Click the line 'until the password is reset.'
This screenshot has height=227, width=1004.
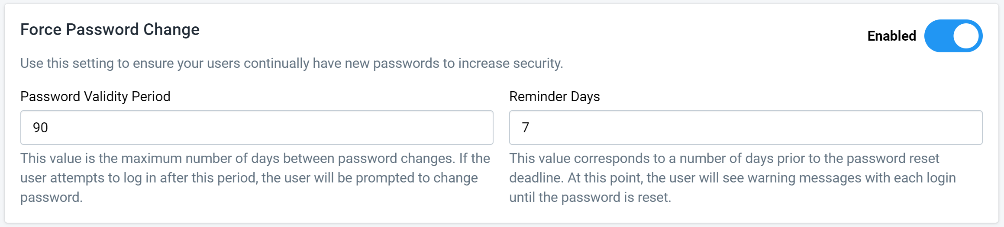tap(590, 197)
